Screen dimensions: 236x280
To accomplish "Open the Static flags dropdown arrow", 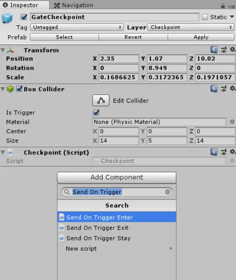I will tap(232, 17).
